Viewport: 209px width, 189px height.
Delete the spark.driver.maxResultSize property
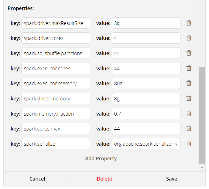[189, 23]
